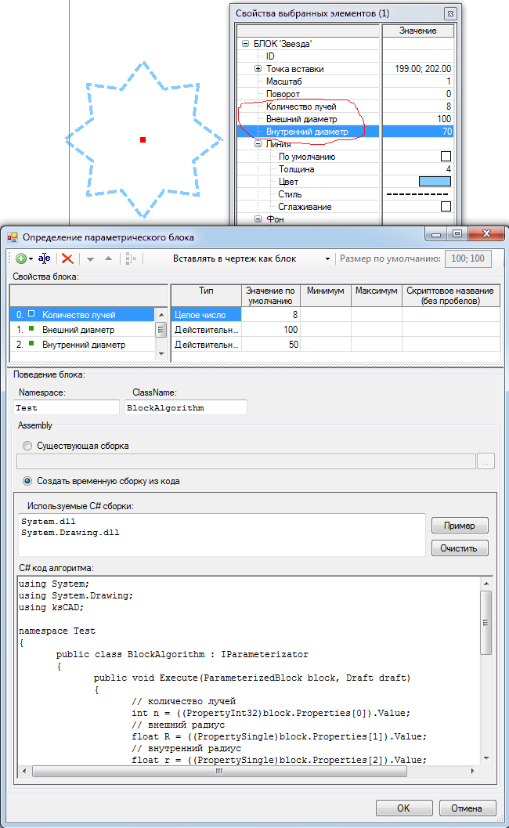The image size is (509, 828).
Task: Click the rename property icon
Action: 45,259
